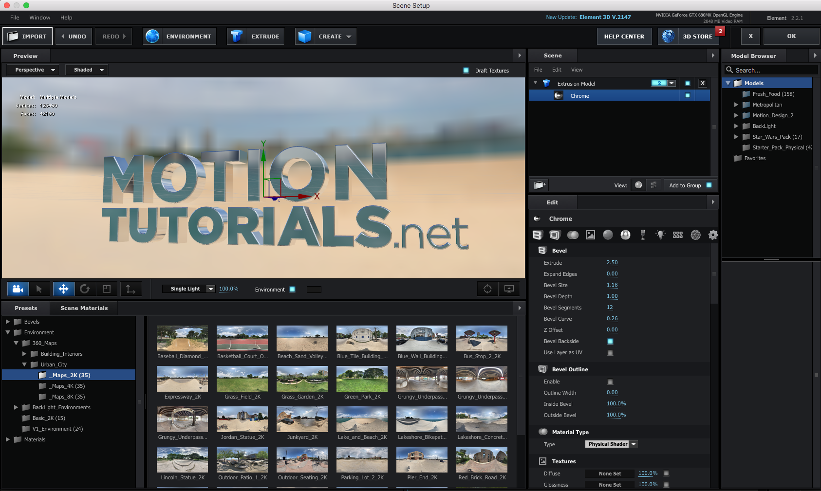Viewport: 821px width, 491px height.
Task: Click the new group folder icon
Action: pos(539,185)
